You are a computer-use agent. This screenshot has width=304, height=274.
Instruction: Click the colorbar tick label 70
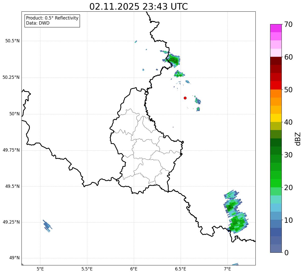pos(288,24)
